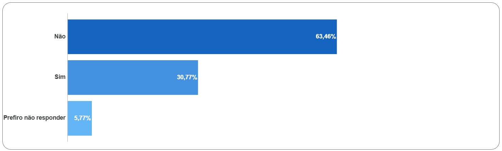Click the 63,46% data label
The image size is (502, 151).
click(x=325, y=37)
